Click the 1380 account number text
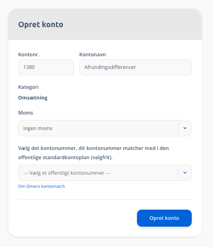213x247 pixels. point(29,67)
